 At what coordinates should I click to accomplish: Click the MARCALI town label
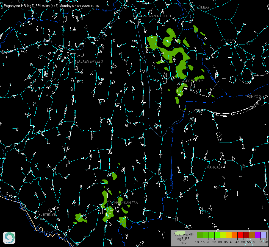point(214,167)
